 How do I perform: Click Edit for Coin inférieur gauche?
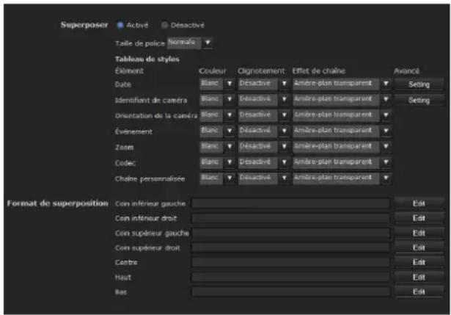pyautogui.click(x=419, y=203)
